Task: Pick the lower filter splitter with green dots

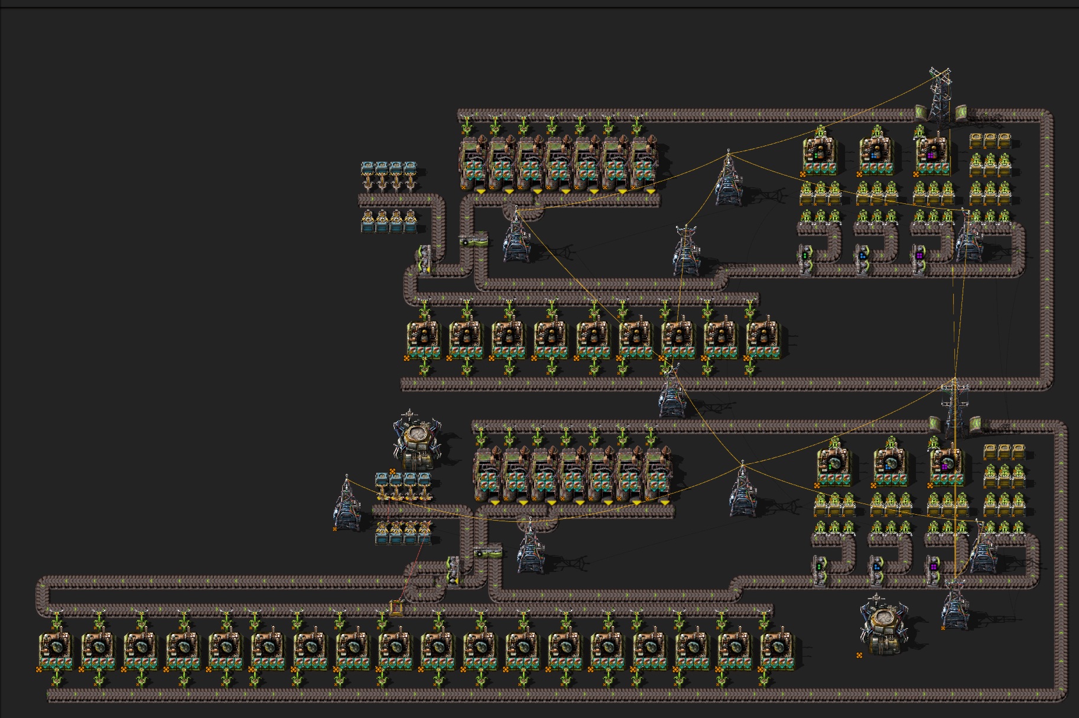Action: tap(820, 571)
